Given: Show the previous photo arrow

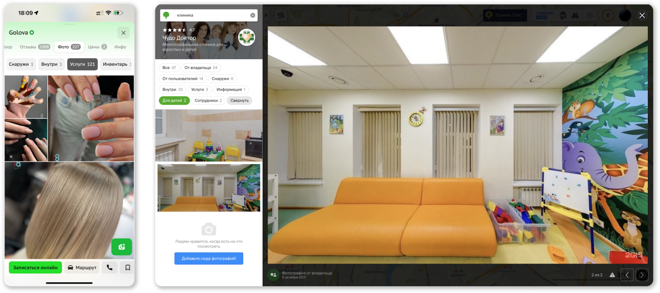Looking at the screenshot, I should point(627,275).
